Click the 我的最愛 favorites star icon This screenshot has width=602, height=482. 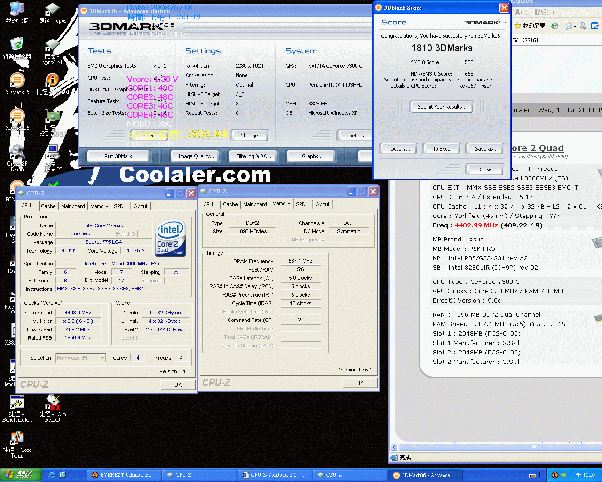tap(518, 26)
